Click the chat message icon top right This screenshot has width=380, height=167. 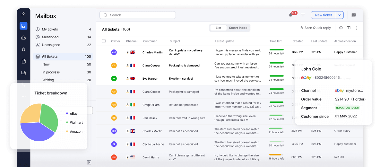(354, 15)
